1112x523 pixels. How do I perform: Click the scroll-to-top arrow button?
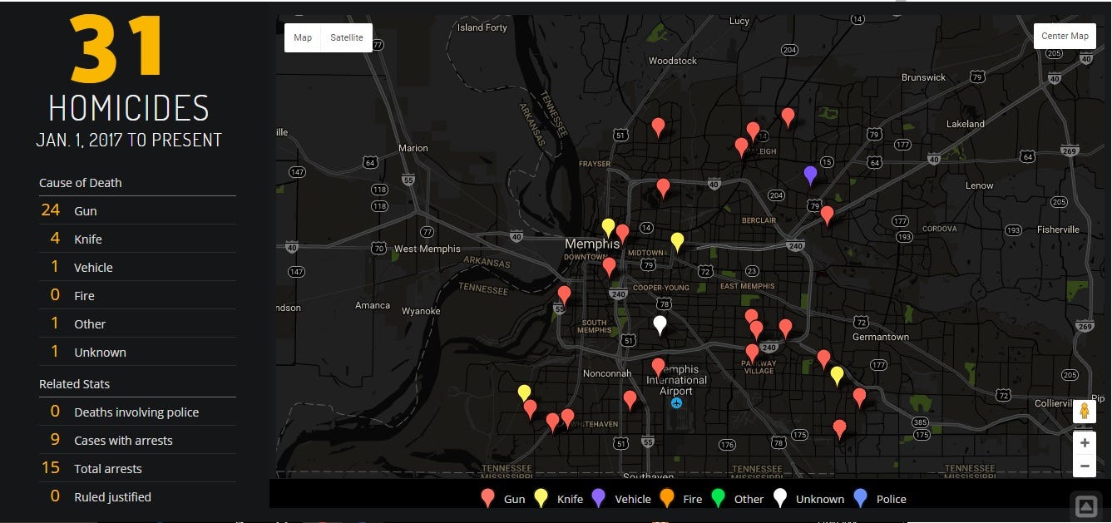[1085, 506]
